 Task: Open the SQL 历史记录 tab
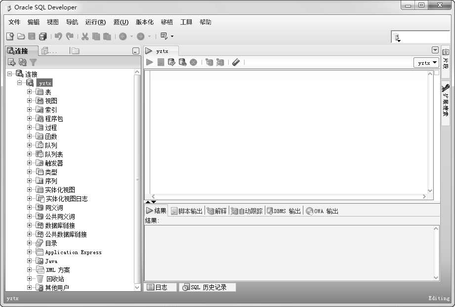207,287
